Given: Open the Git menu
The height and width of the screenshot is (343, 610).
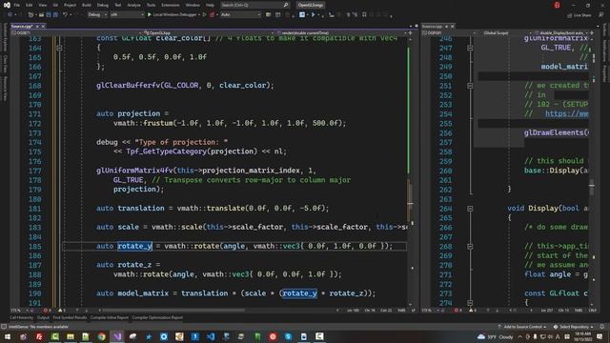Looking at the screenshot, I should pyautogui.click(x=55, y=5).
